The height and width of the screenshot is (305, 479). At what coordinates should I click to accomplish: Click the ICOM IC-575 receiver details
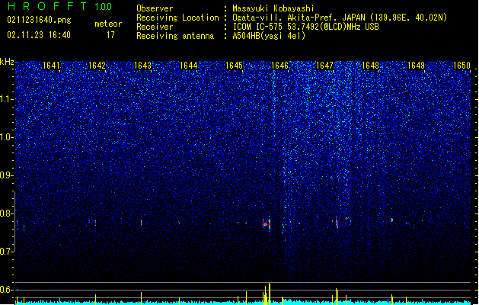[305, 27]
